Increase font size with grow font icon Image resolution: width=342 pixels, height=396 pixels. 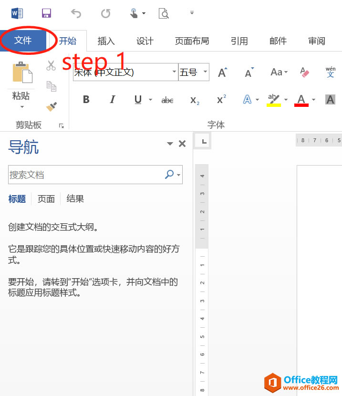click(x=223, y=73)
